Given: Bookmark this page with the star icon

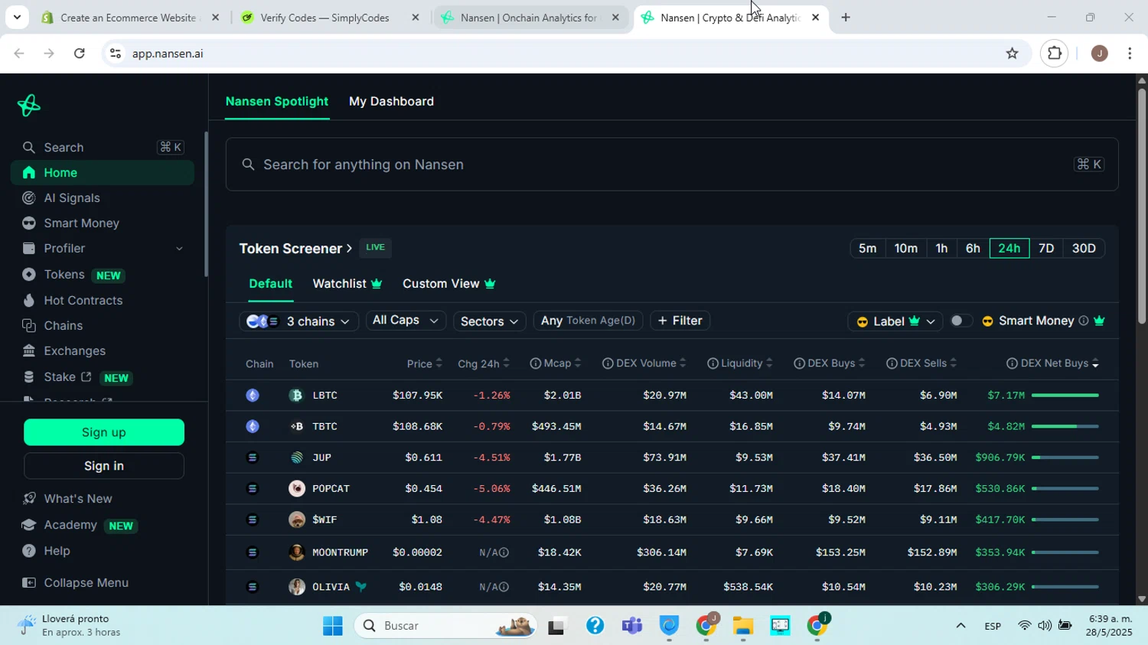Looking at the screenshot, I should coord(1012,54).
